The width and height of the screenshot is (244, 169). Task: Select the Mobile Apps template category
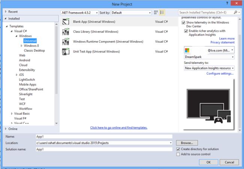coord(27,84)
